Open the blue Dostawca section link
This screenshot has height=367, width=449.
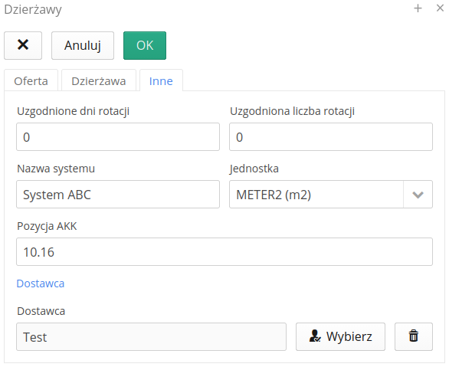coord(41,283)
